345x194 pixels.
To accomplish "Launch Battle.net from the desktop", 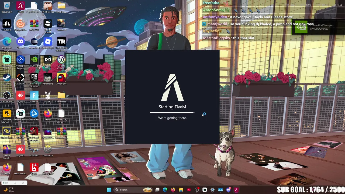I will coord(34,115).
